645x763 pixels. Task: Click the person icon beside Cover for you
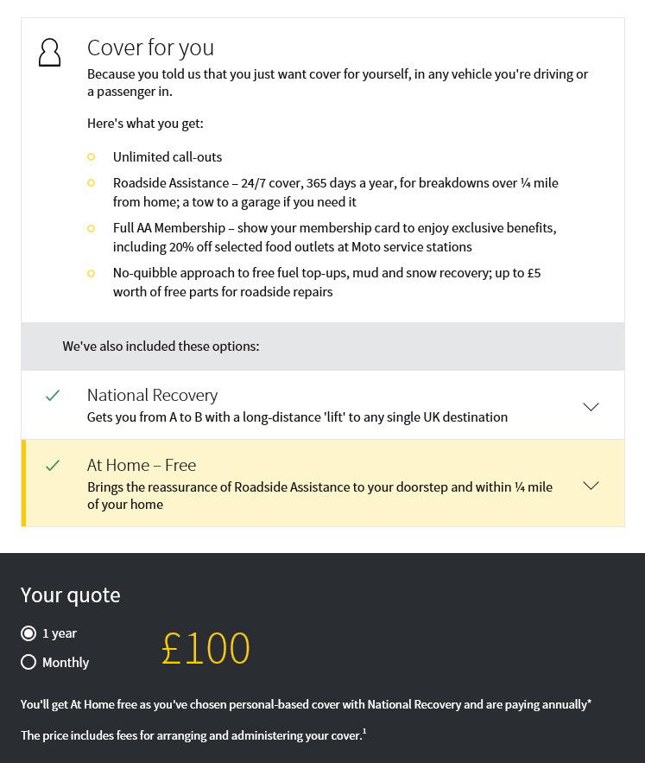coord(49,52)
